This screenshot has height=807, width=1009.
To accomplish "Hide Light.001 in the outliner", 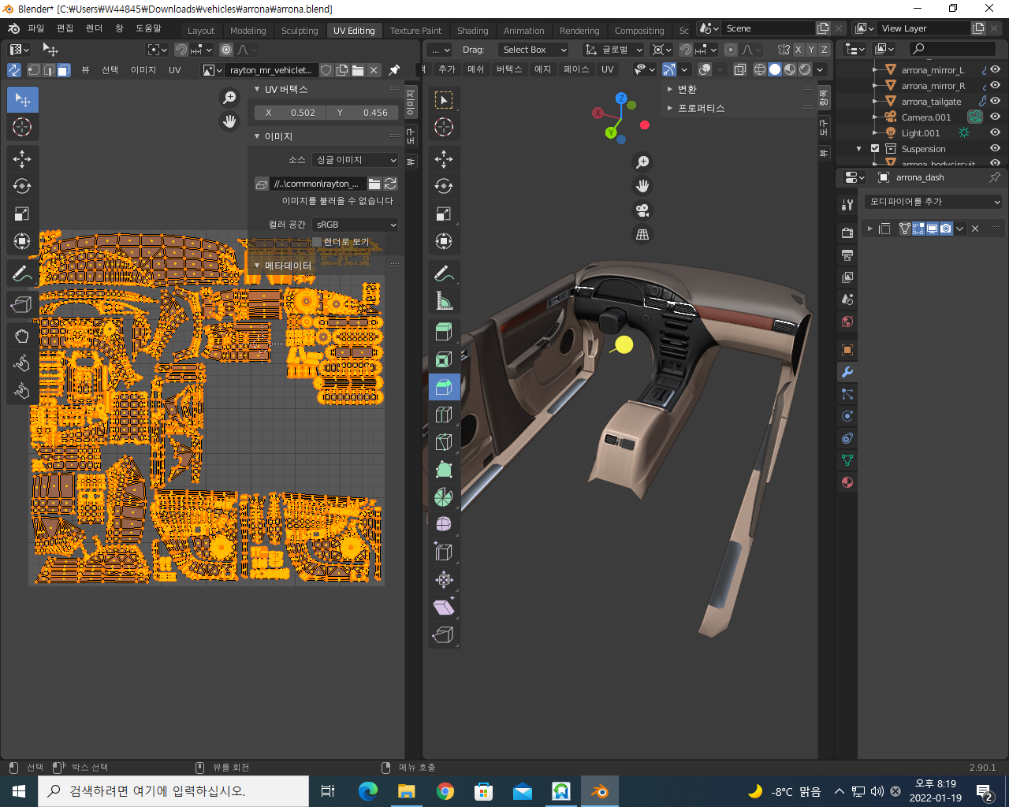I will click(995, 133).
